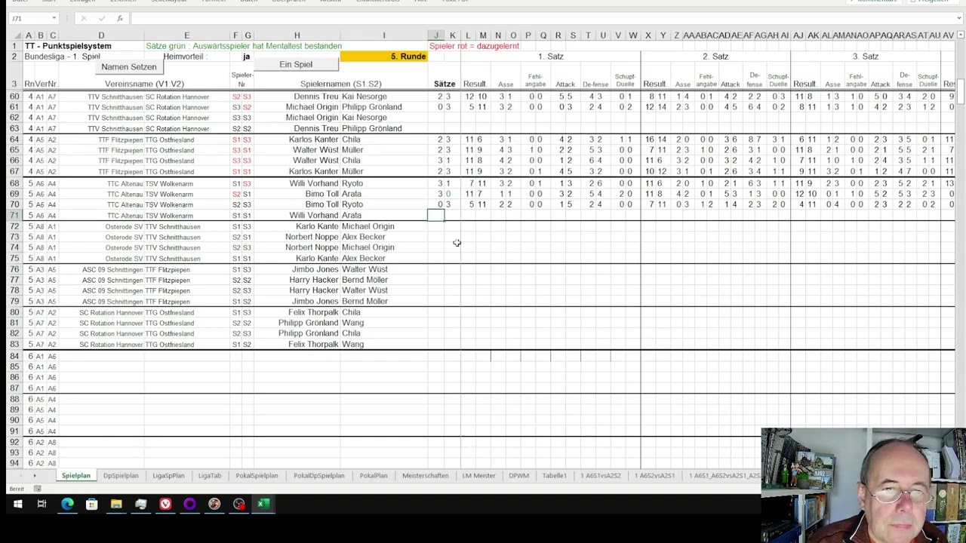Switch to the PokalPlan sheet tab
The image size is (966, 543).
click(374, 476)
